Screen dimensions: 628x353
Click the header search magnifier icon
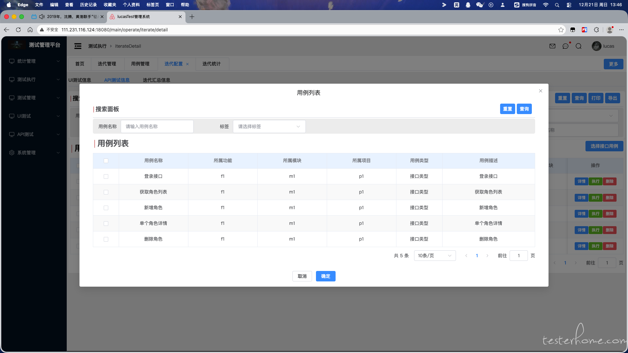pos(579,46)
